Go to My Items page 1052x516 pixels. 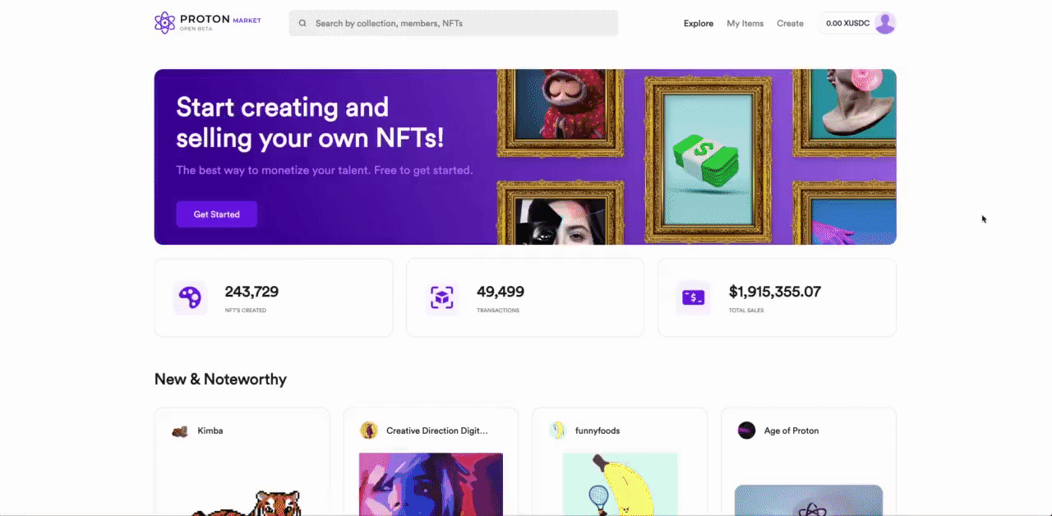745,24
